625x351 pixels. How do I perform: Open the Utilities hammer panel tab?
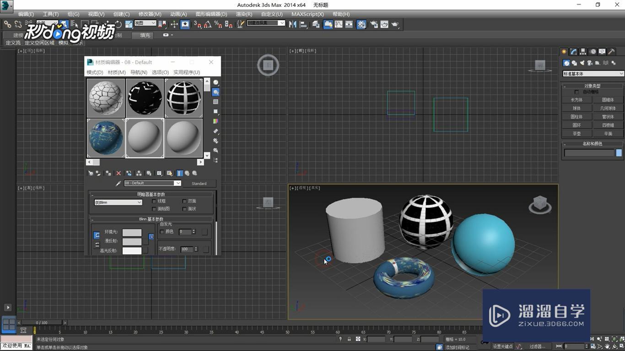[x=611, y=52]
